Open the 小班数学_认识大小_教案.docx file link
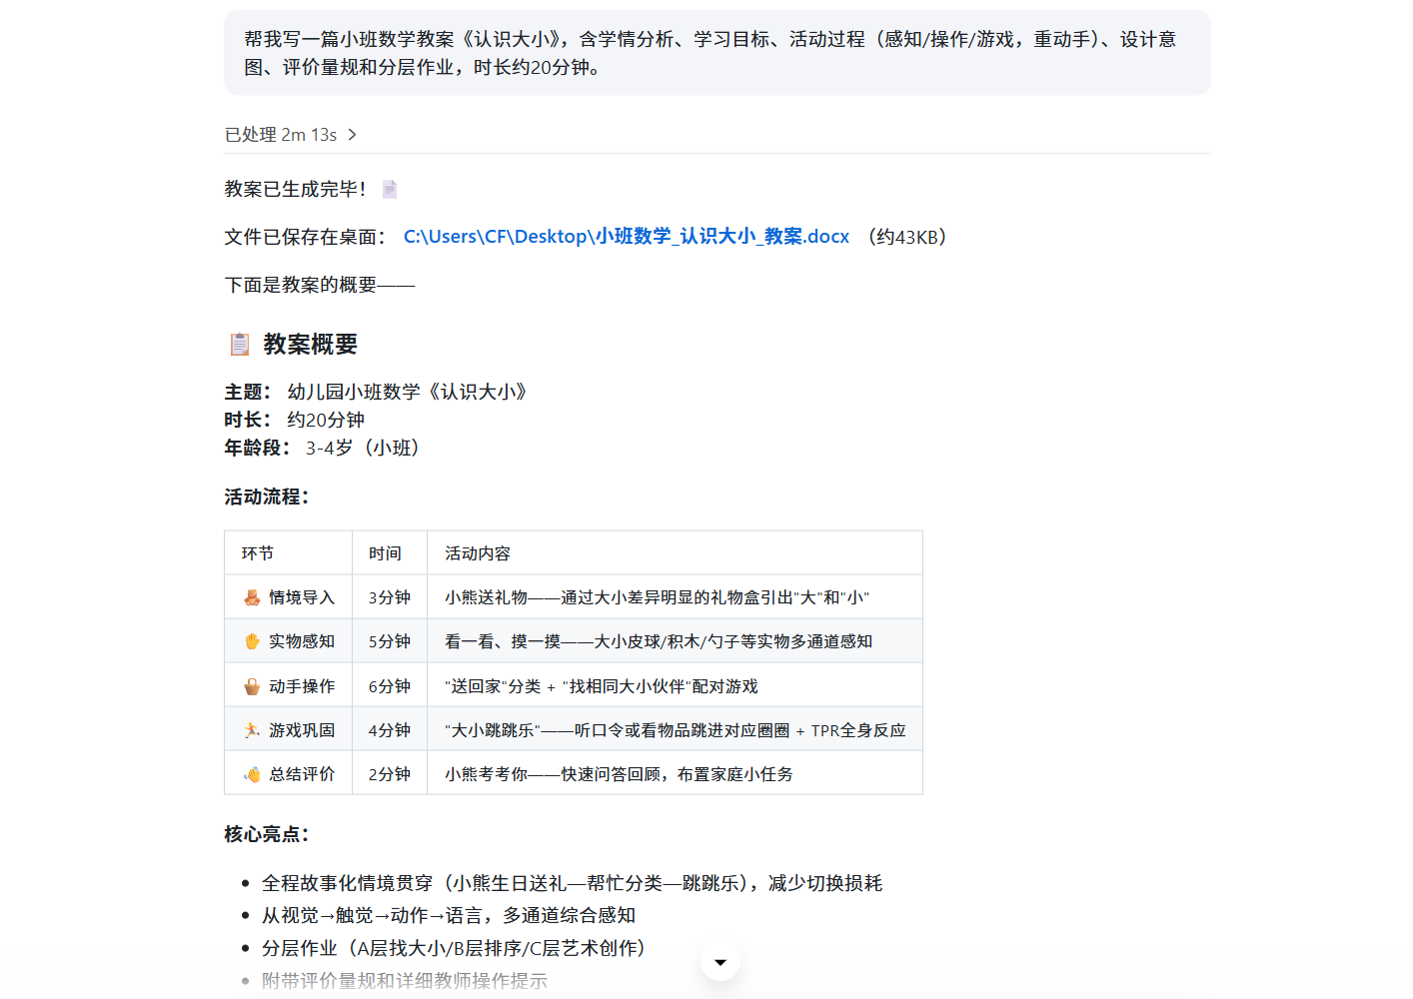 coord(627,237)
